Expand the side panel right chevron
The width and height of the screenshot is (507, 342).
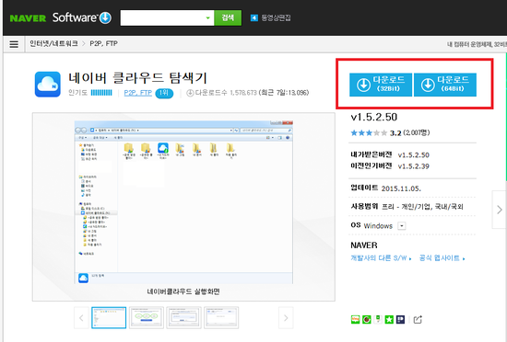pyautogui.click(x=500, y=210)
